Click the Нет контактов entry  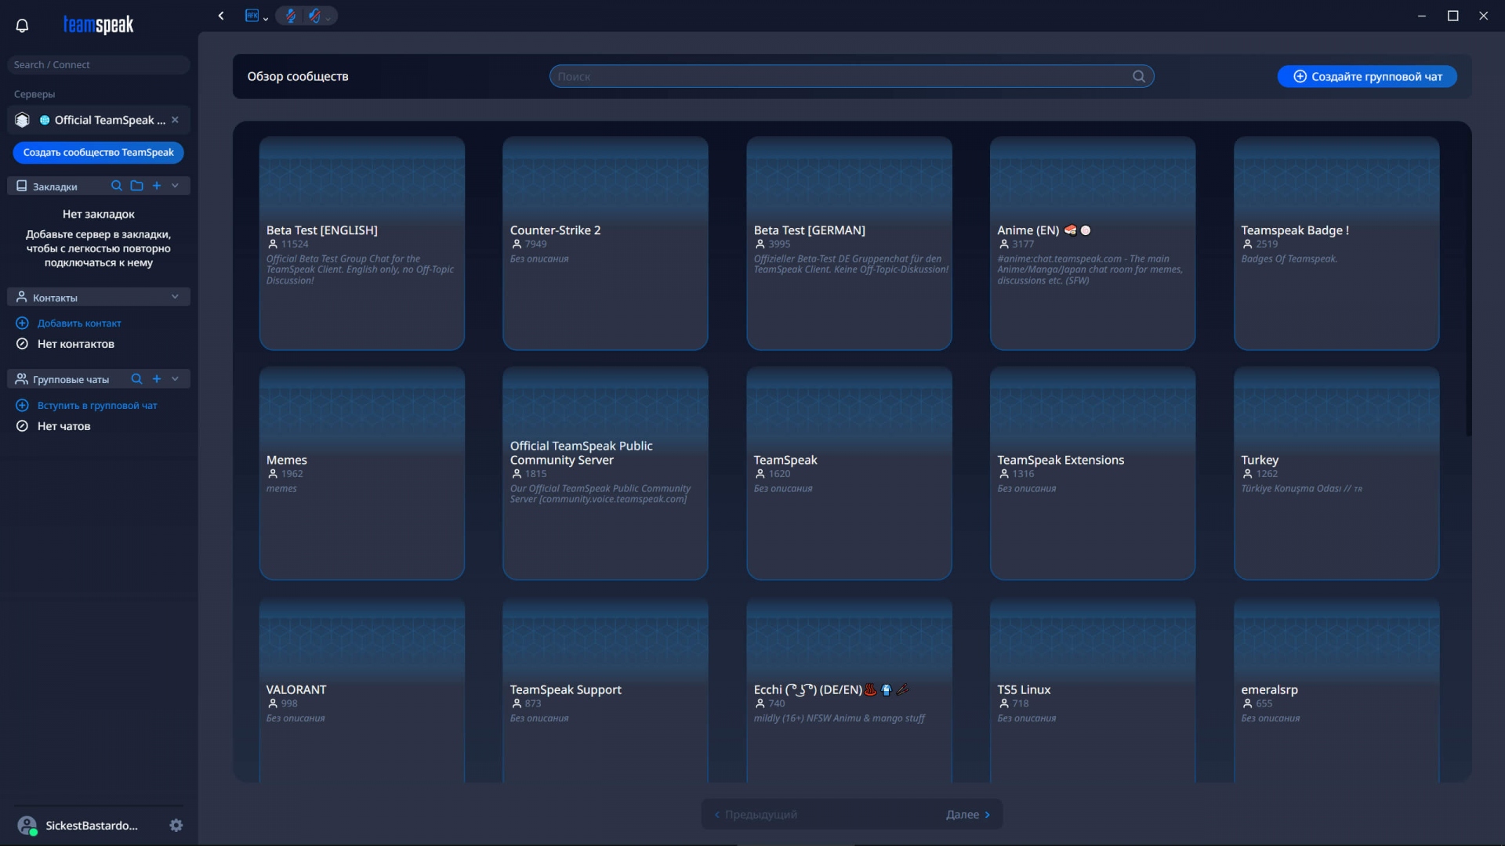[x=76, y=344]
